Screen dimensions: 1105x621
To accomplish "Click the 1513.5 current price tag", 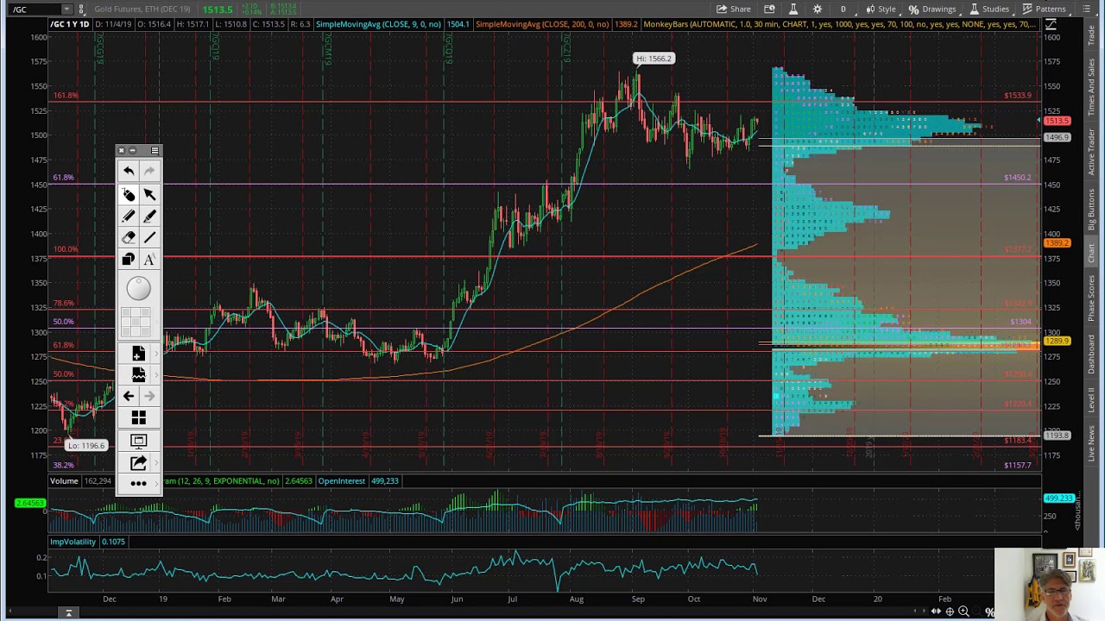I will click(1058, 122).
